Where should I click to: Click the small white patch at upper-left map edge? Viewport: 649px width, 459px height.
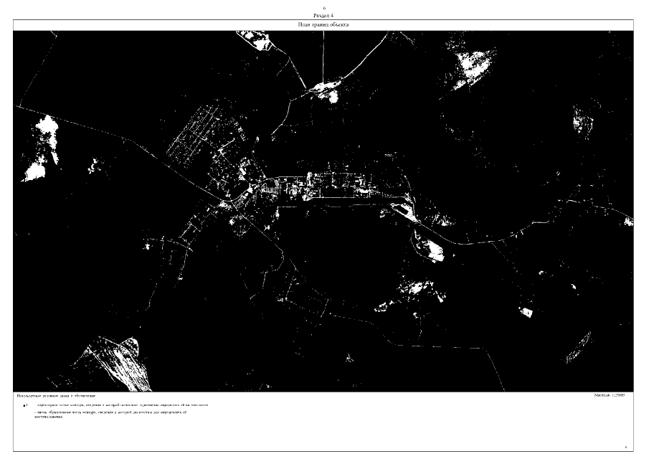(x=47, y=130)
